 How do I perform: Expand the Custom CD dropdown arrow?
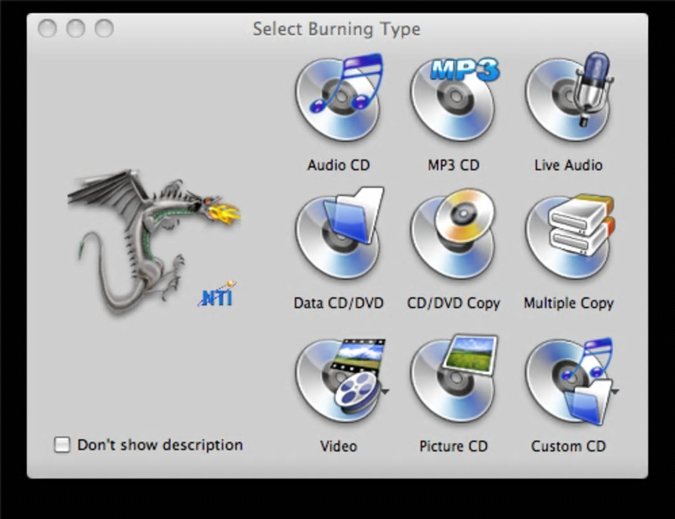[615, 391]
